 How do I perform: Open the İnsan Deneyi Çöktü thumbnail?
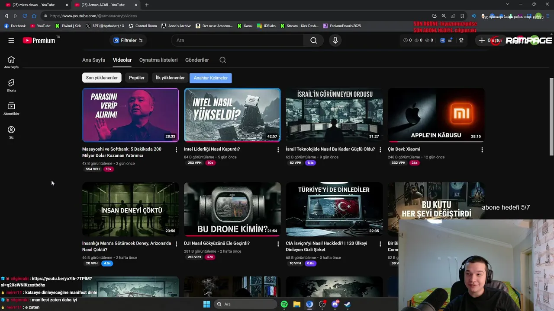130,209
